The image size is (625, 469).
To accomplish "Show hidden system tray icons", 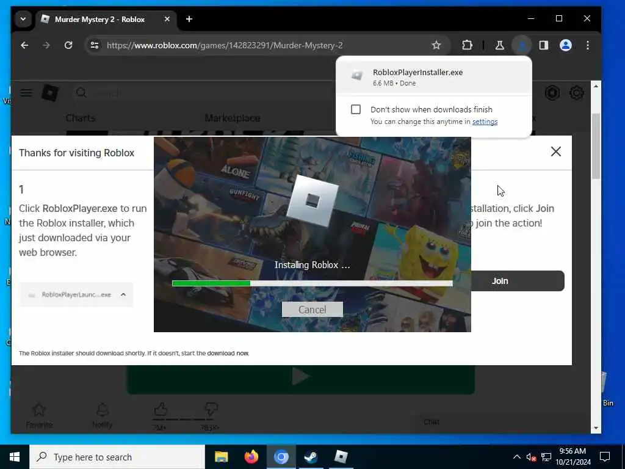I will pyautogui.click(x=516, y=457).
